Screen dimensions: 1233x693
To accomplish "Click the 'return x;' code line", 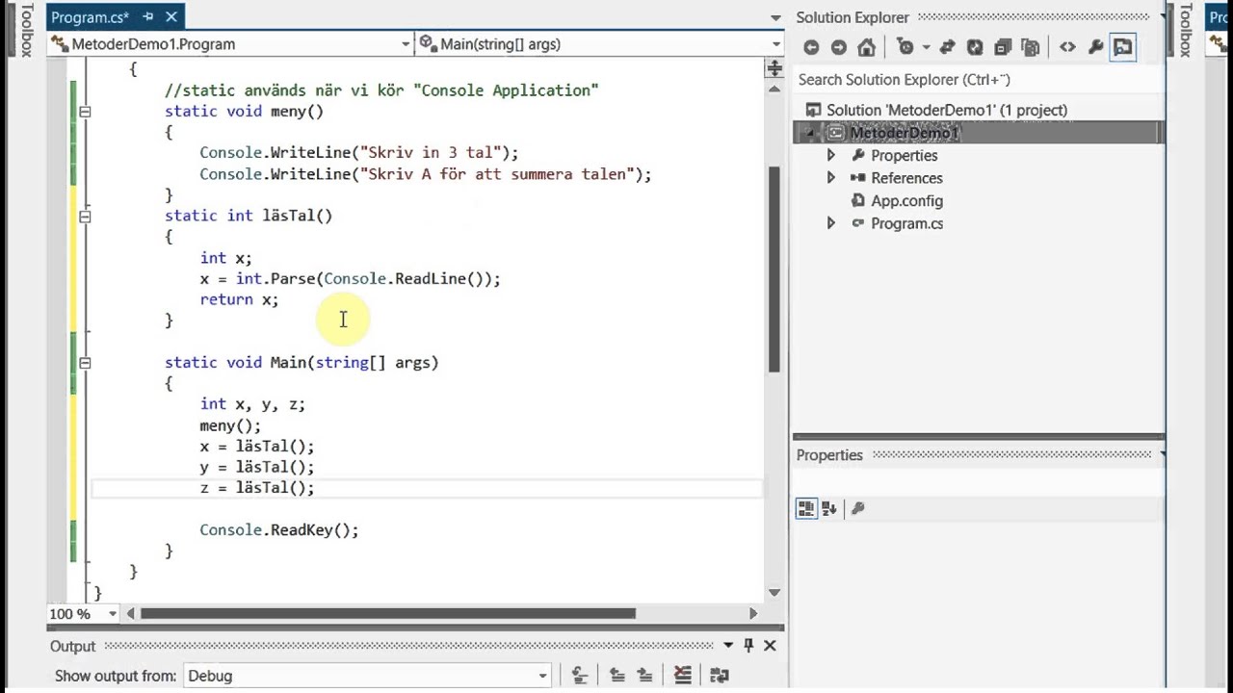I will coord(239,299).
